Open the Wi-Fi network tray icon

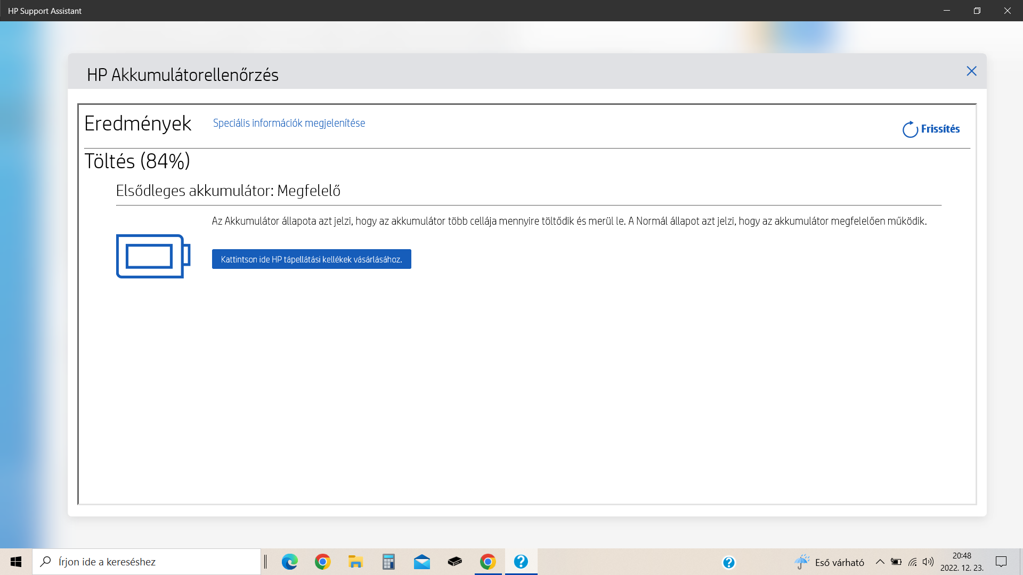(913, 562)
